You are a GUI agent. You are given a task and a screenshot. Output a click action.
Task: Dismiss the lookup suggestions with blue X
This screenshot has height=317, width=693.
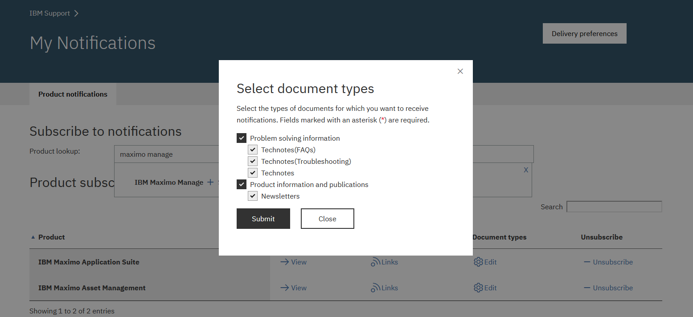526,170
